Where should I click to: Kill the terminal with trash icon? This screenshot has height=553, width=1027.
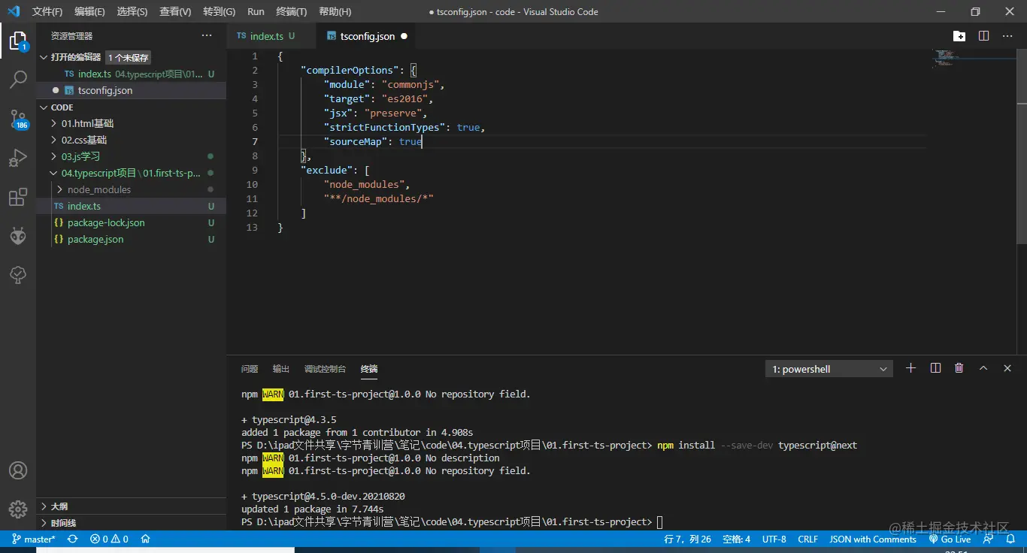click(x=959, y=368)
